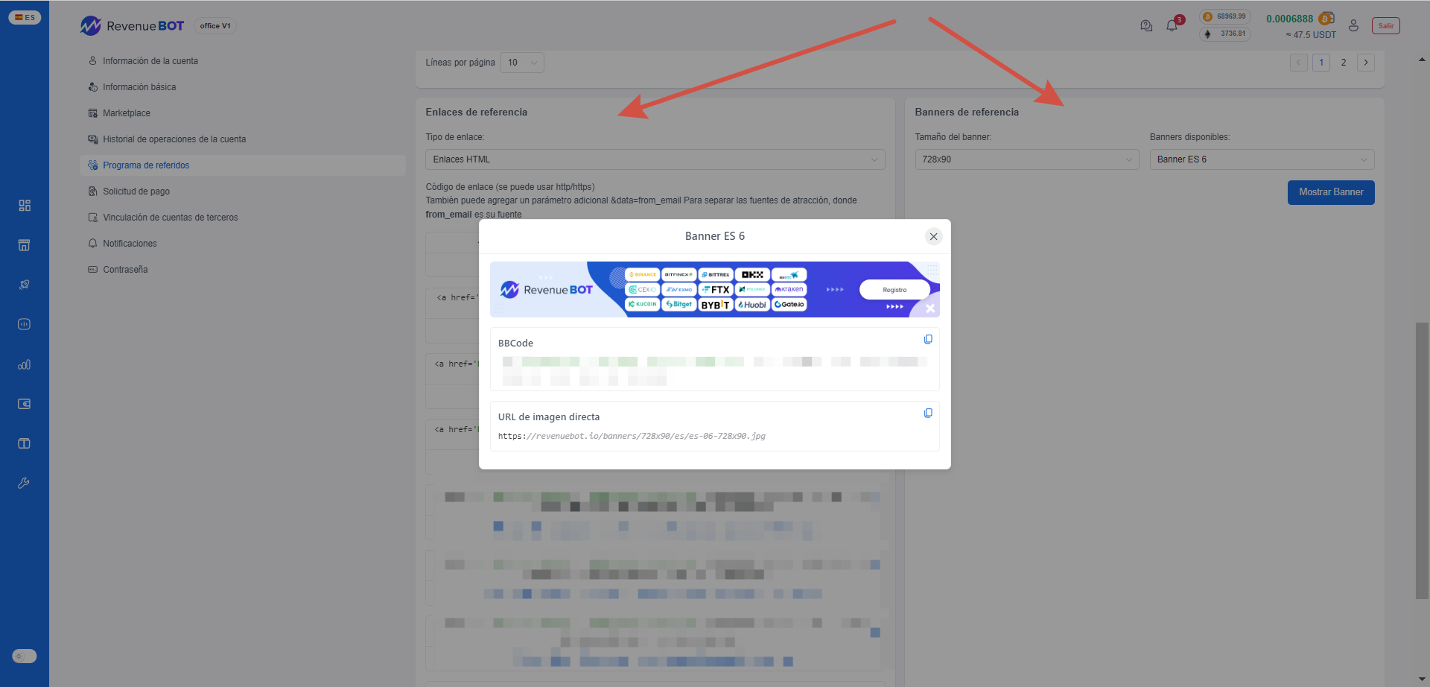1430x687 pixels.
Task: Click the Mostrar Banner button
Action: pyautogui.click(x=1331, y=192)
